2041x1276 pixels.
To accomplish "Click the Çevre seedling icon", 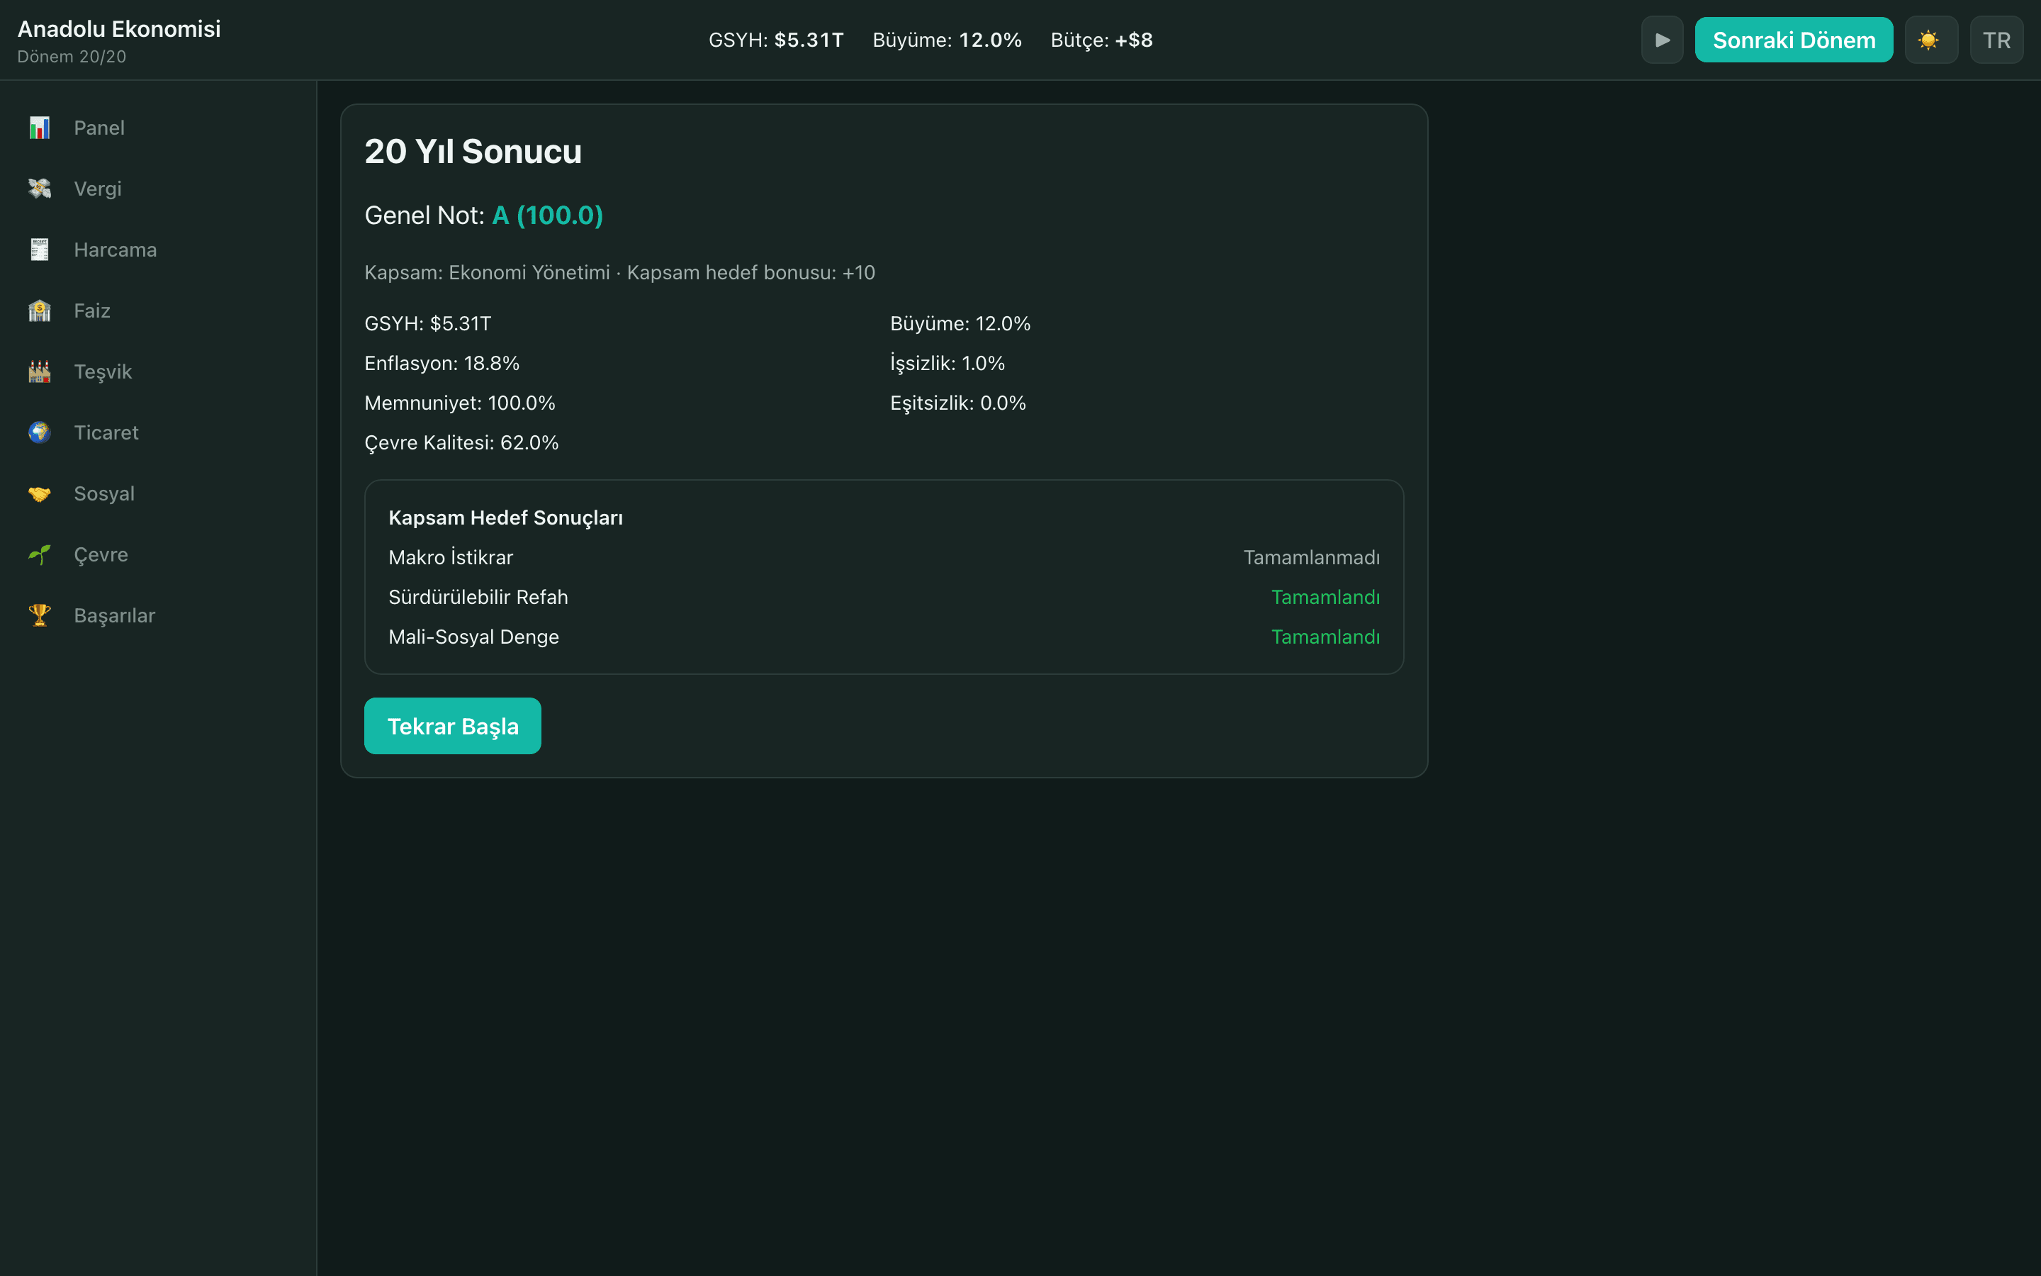I will tap(40, 554).
